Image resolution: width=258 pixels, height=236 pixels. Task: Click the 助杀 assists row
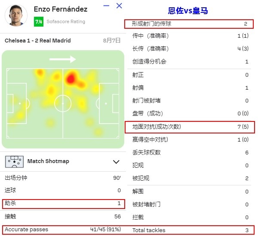coord(64,204)
